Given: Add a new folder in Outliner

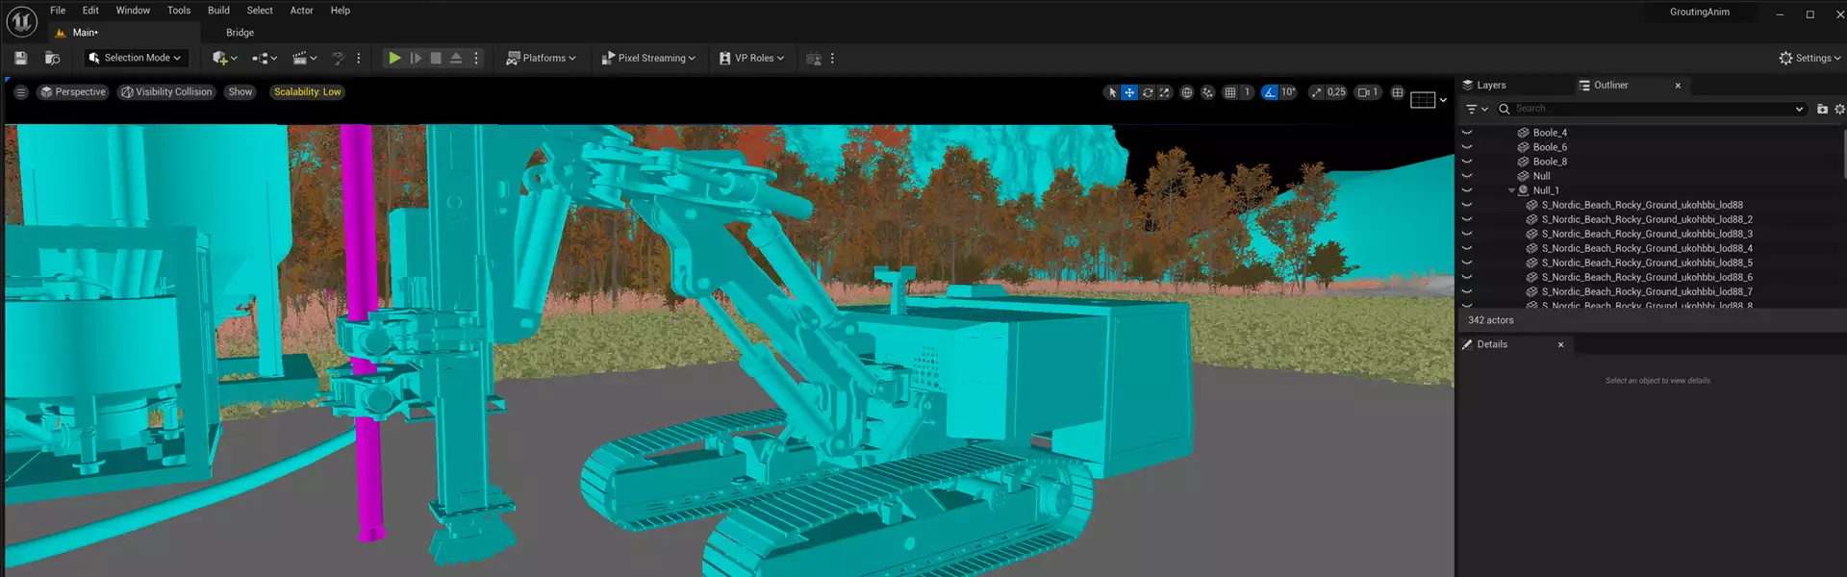Looking at the screenshot, I should 1822,110.
